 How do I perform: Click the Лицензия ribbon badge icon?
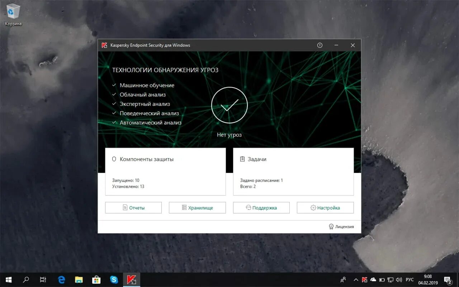pyautogui.click(x=331, y=227)
